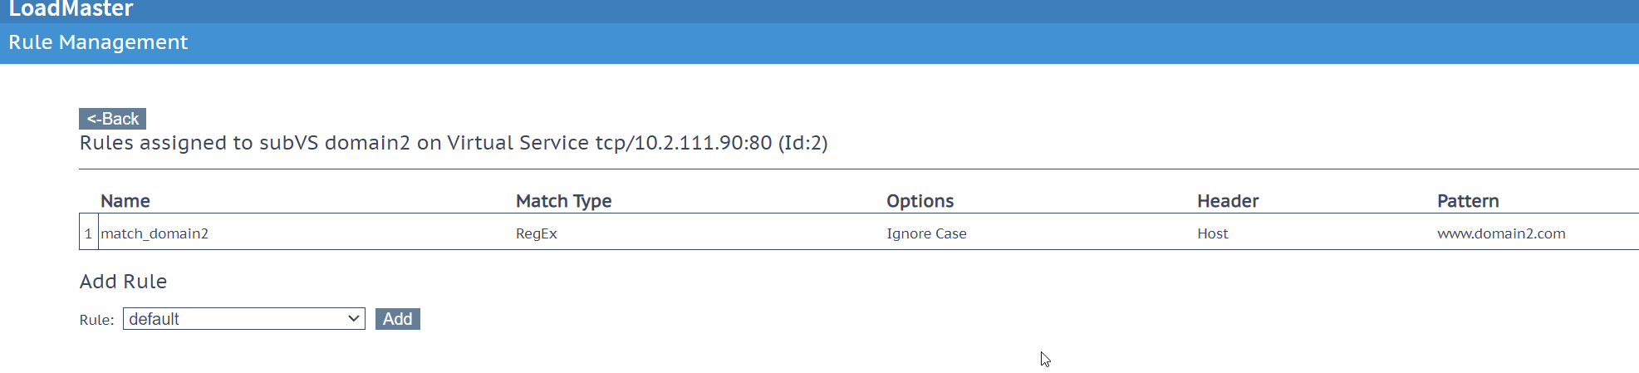This screenshot has height=373, width=1639.
Task: Click the Pattern column header
Action: pos(1468,201)
